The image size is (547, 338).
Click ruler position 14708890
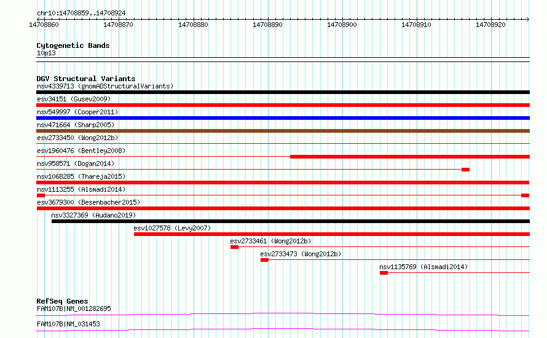267,25
